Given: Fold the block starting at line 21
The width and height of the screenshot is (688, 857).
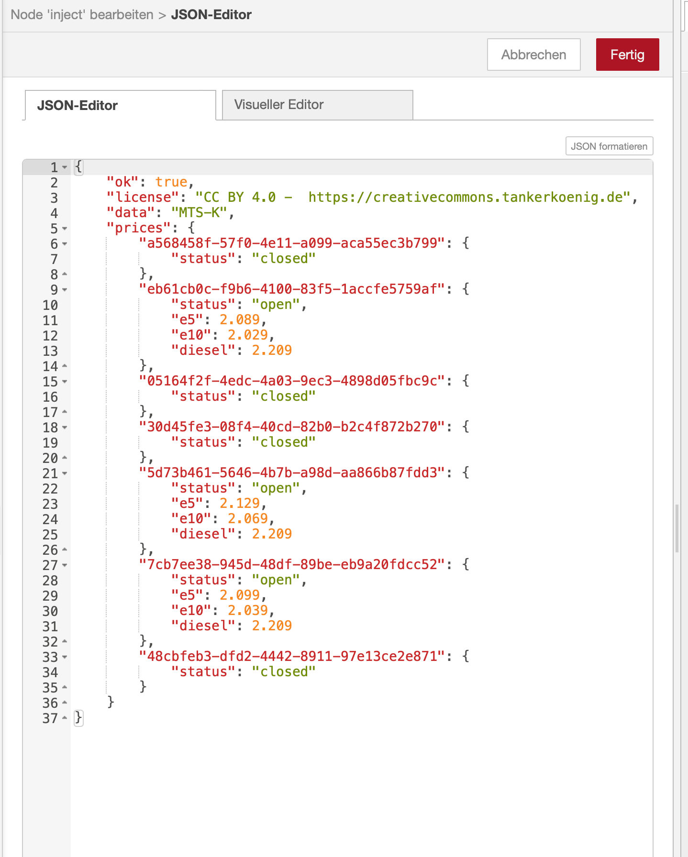Looking at the screenshot, I should (x=65, y=473).
